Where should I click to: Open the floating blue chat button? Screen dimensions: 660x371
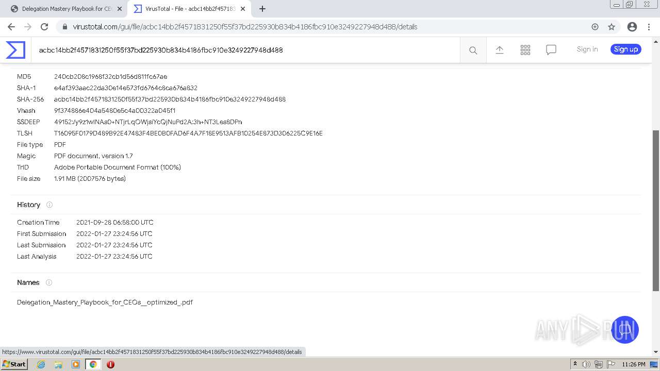[x=625, y=330]
